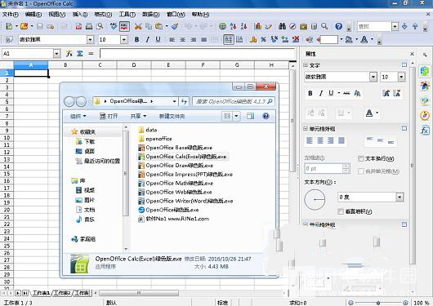Click the zoom slider handle in the status bar
This screenshot has height=306, width=433.
[378, 303]
